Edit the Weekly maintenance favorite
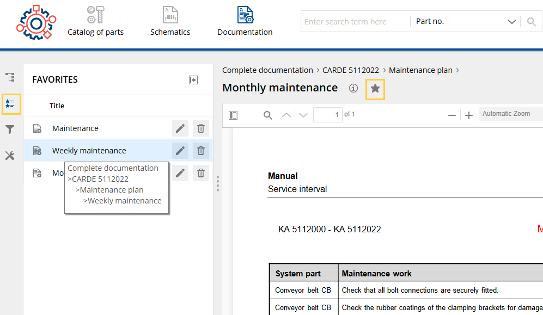Screen dimensions: 543x315 (x=180, y=151)
